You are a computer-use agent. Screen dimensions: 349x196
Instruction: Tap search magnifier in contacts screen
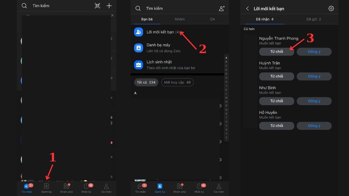pos(138,8)
